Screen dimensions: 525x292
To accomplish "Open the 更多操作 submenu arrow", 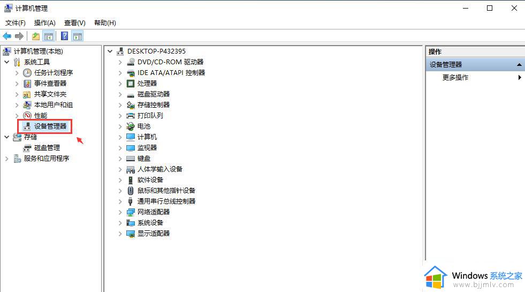I will pyautogui.click(x=520, y=78).
